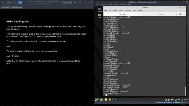Click the "mb[ox] [msglist]" terminal line
This screenshot has width=189, height=106.
tap(111, 81)
